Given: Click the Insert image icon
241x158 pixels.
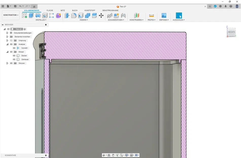Looking at the screenshot, I should [x=164, y=15].
